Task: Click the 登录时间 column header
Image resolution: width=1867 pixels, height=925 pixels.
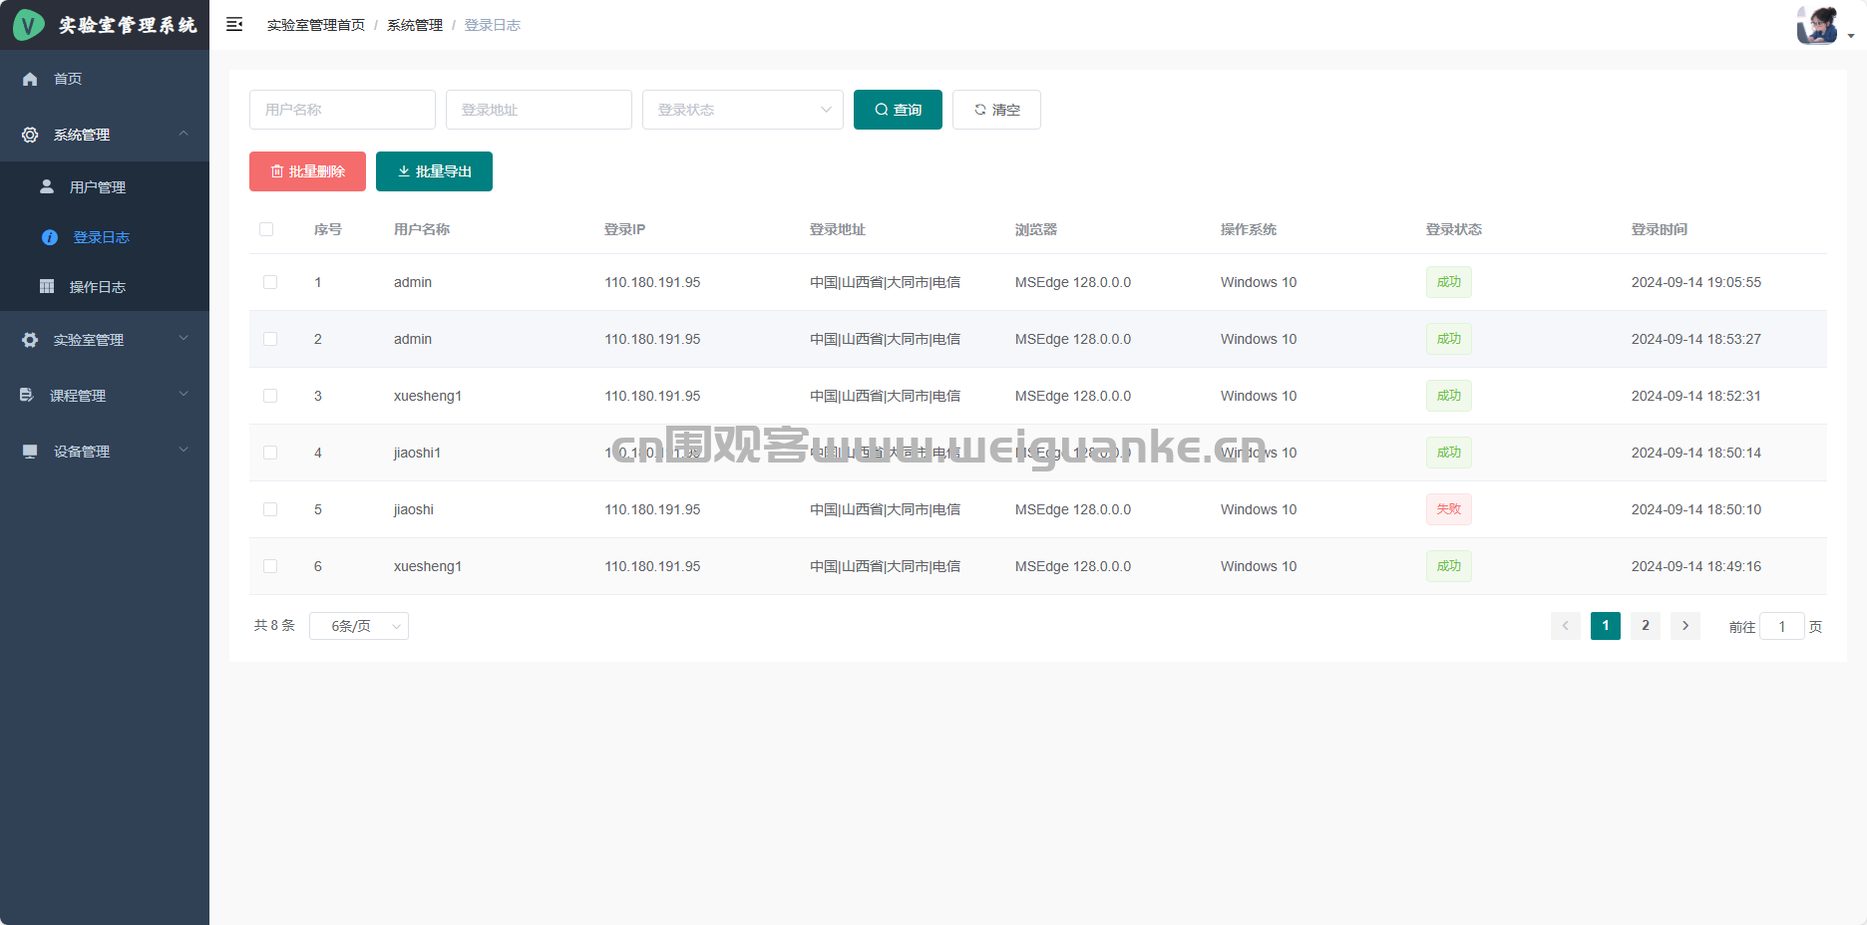Action: pyautogui.click(x=1659, y=229)
